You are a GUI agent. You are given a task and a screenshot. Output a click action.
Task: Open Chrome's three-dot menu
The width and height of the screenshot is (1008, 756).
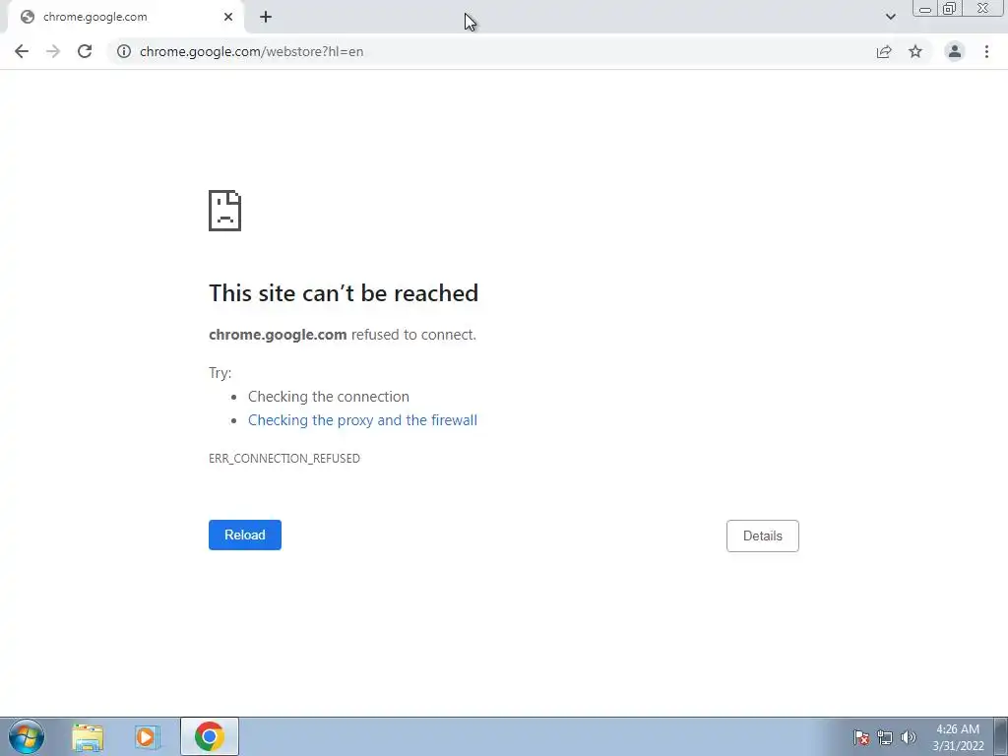click(986, 51)
